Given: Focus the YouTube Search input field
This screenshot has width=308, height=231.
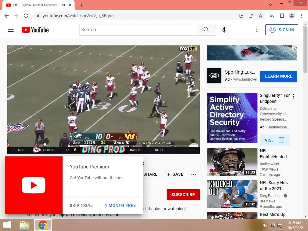Looking at the screenshot, I should 138,30.
